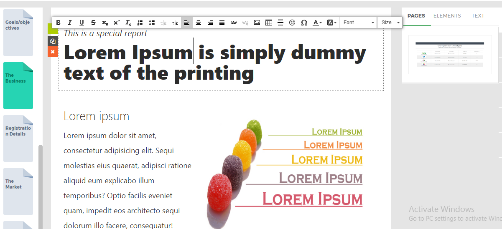Click the unlink icon

point(245,23)
